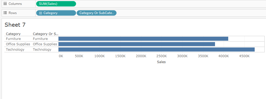Select the Category Or SubCate.. pill
The image size is (266, 99).
tap(97, 13)
